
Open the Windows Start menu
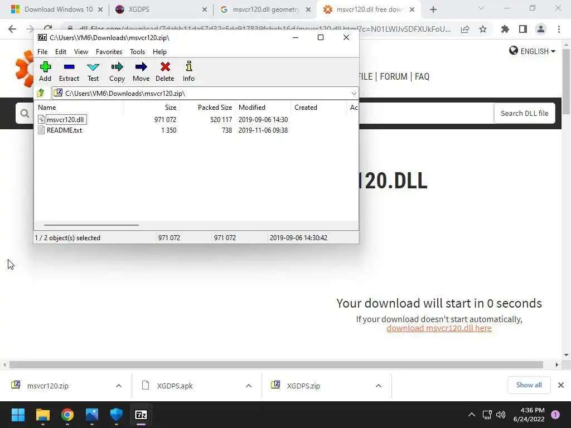pos(18,415)
